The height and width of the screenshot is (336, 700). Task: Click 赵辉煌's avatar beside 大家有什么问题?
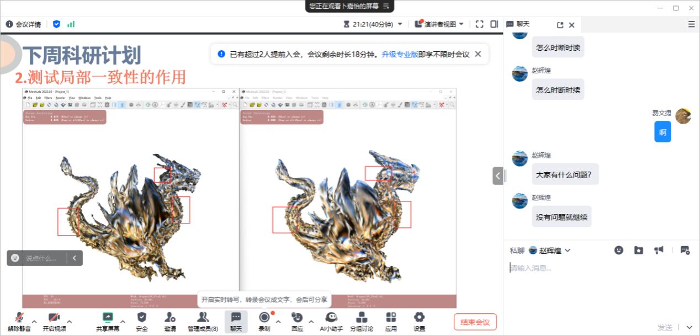pyautogui.click(x=520, y=158)
